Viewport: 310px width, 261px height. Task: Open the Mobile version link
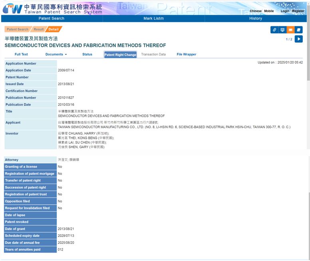click(x=269, y=11)
